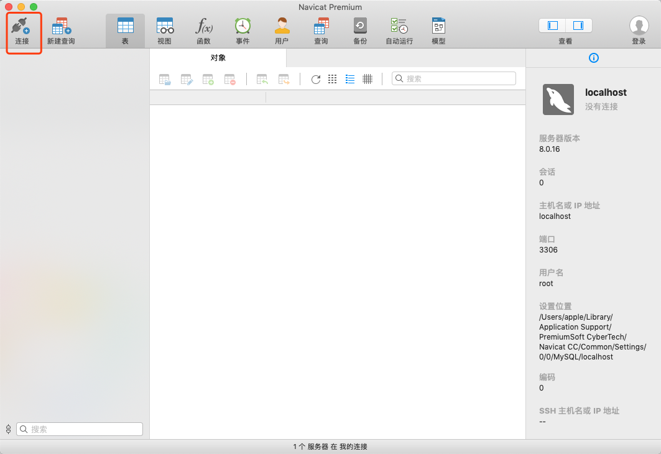The image size is (661, 454).
Task: Click the 用户名 label in info panel
Action: click(x=551, y=272)
